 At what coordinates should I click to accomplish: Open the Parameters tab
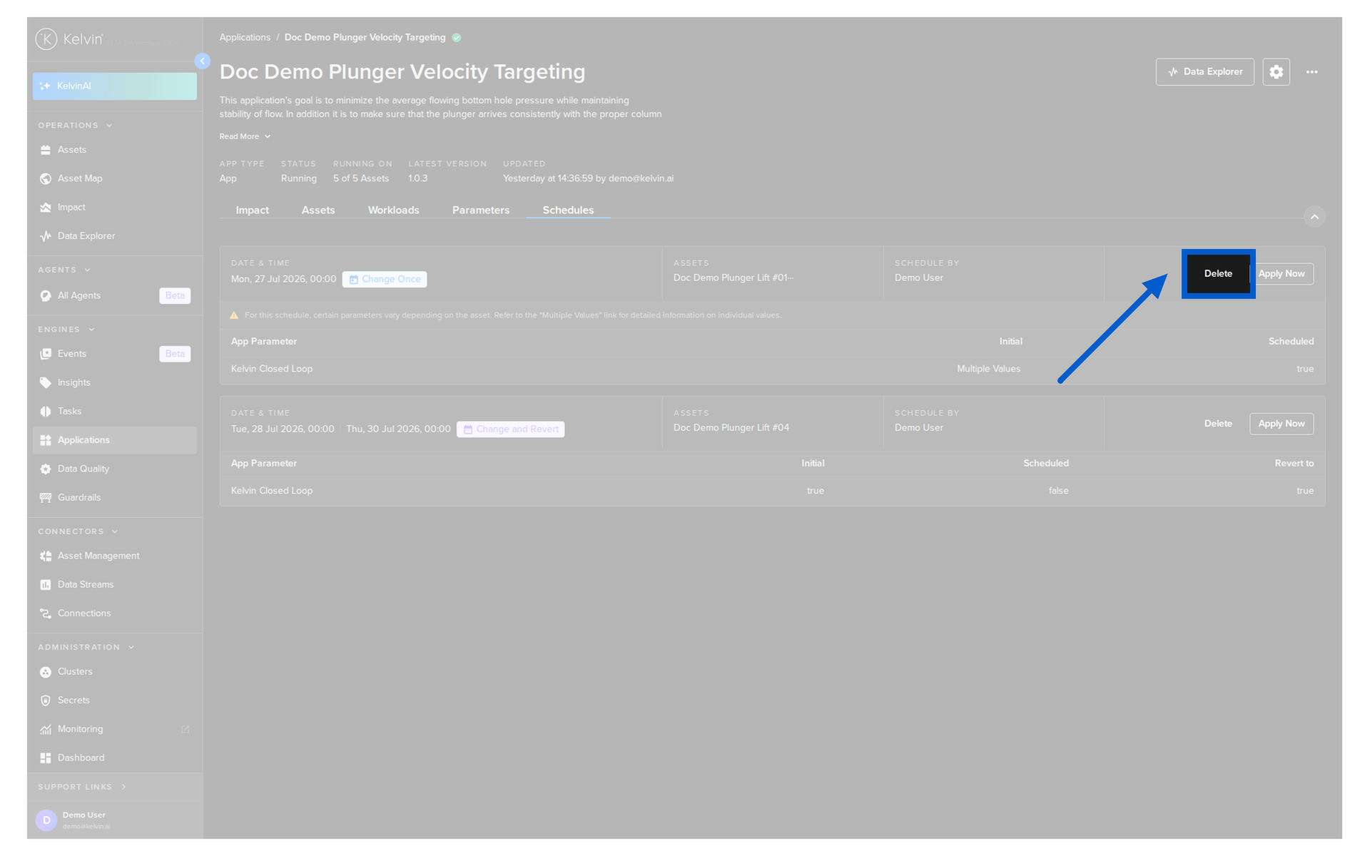(x=480, y=210)
